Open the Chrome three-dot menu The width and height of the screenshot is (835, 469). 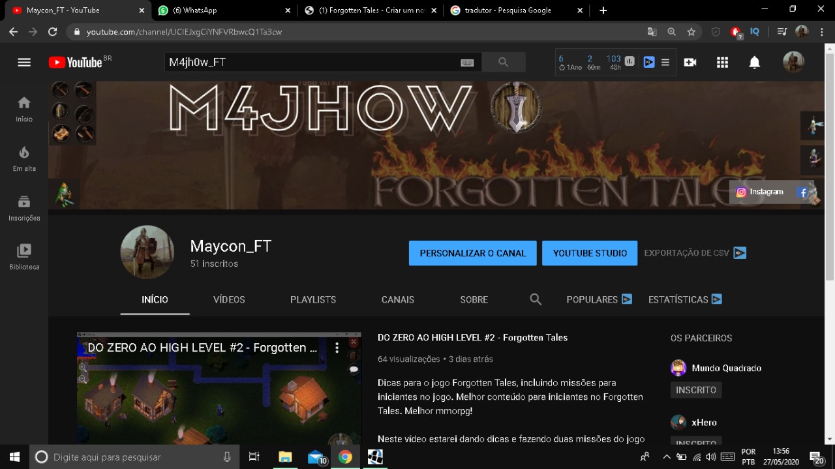click(x=821, y=31)
